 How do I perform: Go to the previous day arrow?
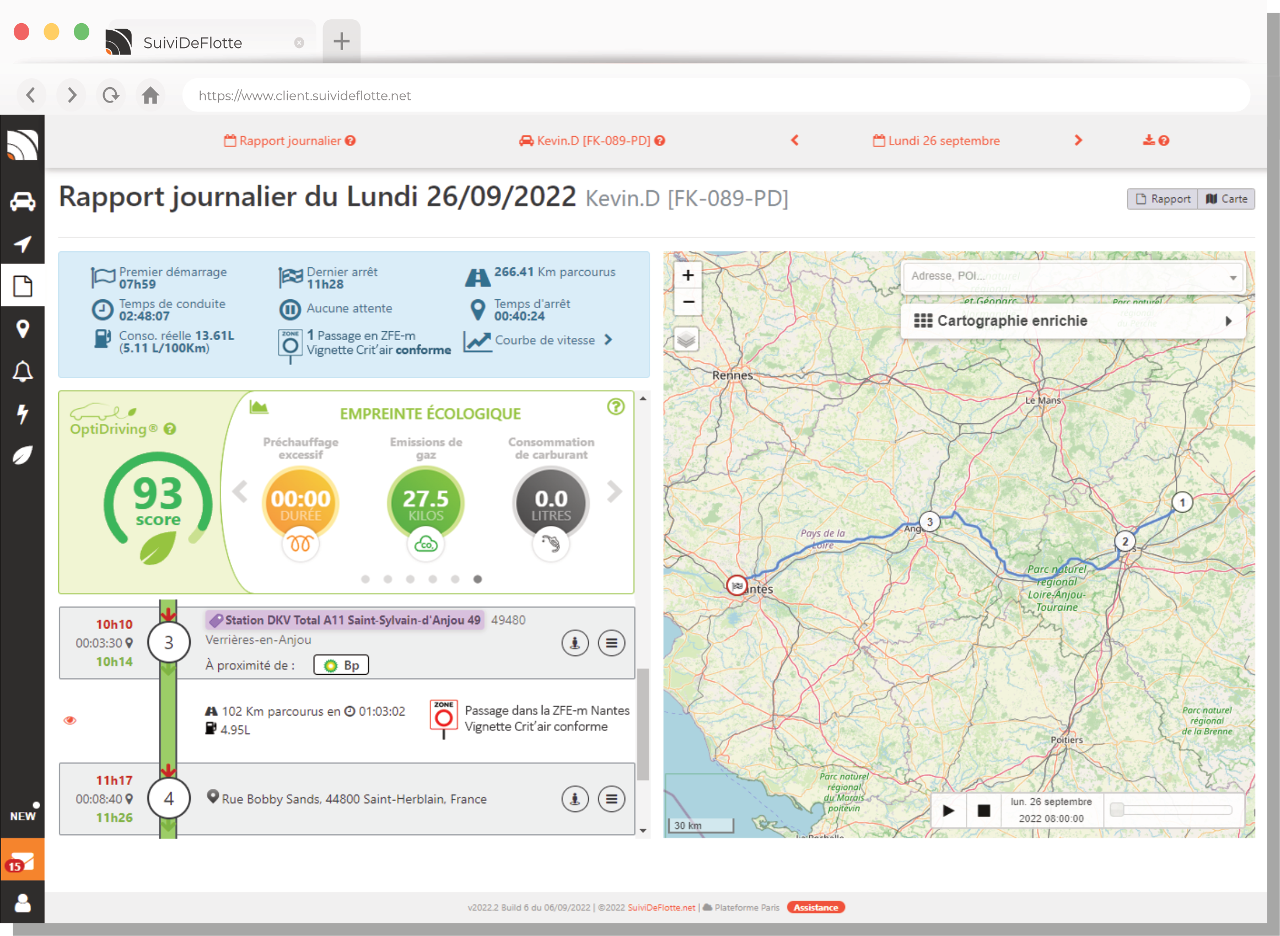pyautogui.click(x=794, y=140)
